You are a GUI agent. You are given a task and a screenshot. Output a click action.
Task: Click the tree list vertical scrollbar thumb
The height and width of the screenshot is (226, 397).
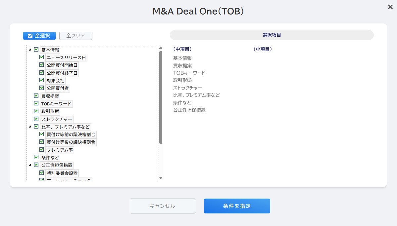point(161,97)
